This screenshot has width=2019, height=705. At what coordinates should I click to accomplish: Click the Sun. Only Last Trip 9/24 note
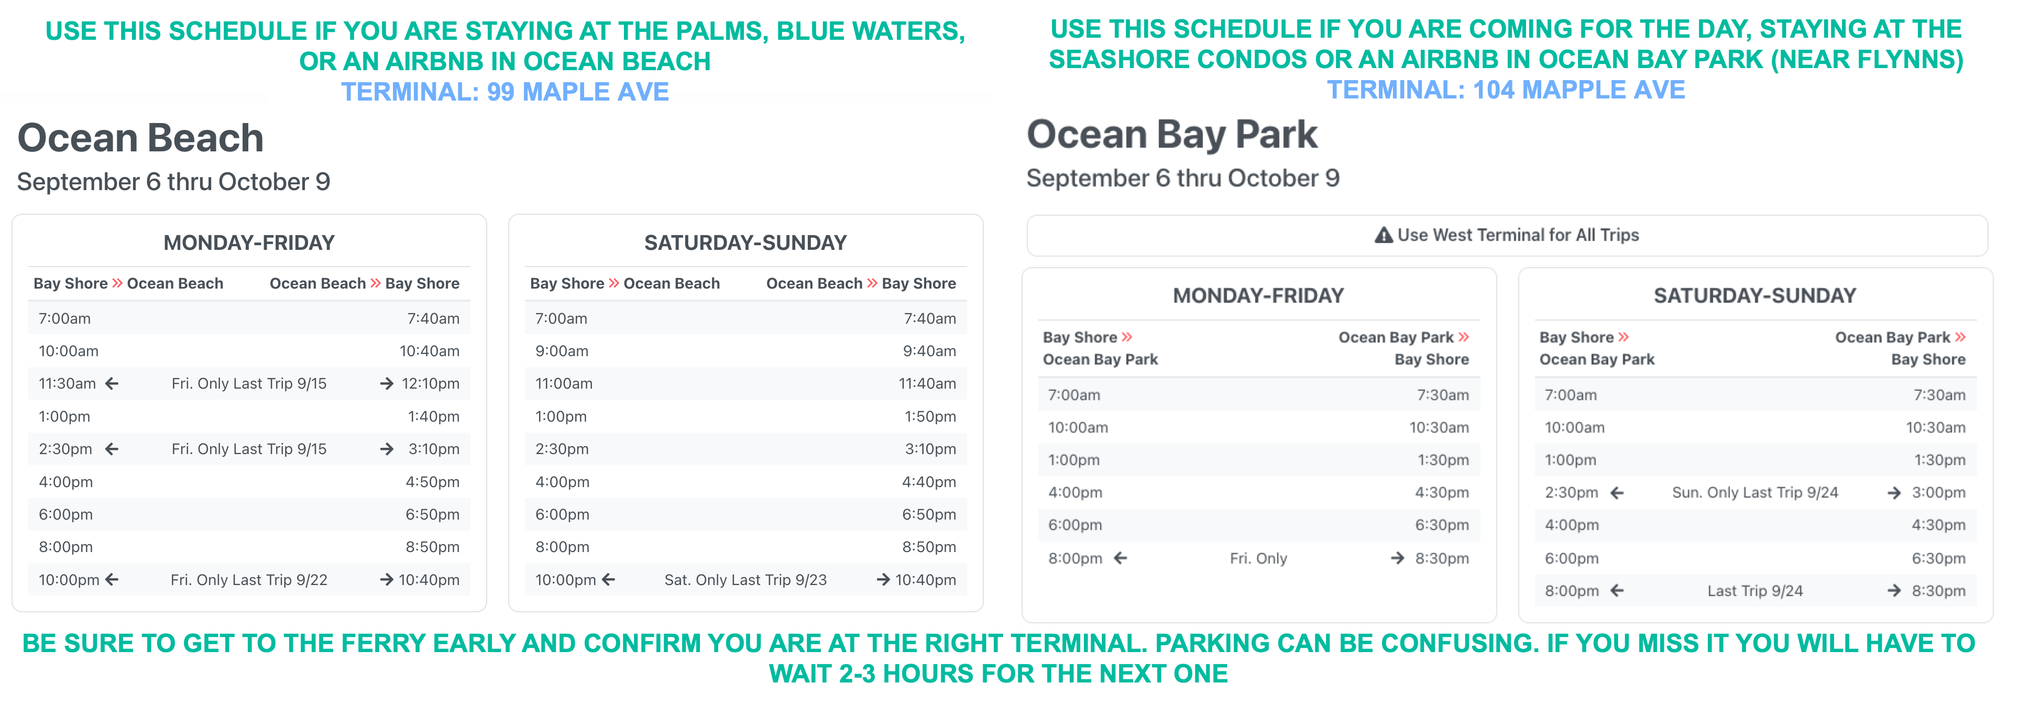pos(1755,493)
